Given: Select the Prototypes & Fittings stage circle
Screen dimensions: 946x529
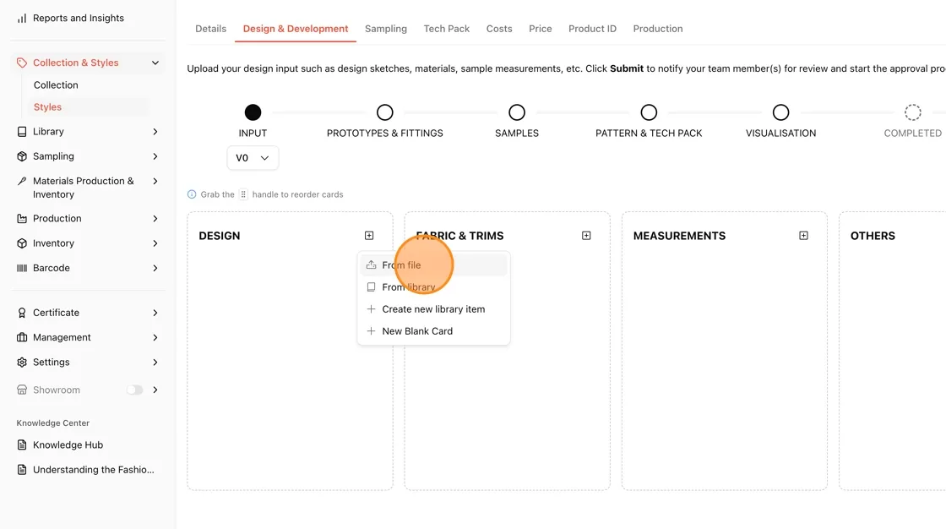Looking at the screenshot, I should (385, 112).
